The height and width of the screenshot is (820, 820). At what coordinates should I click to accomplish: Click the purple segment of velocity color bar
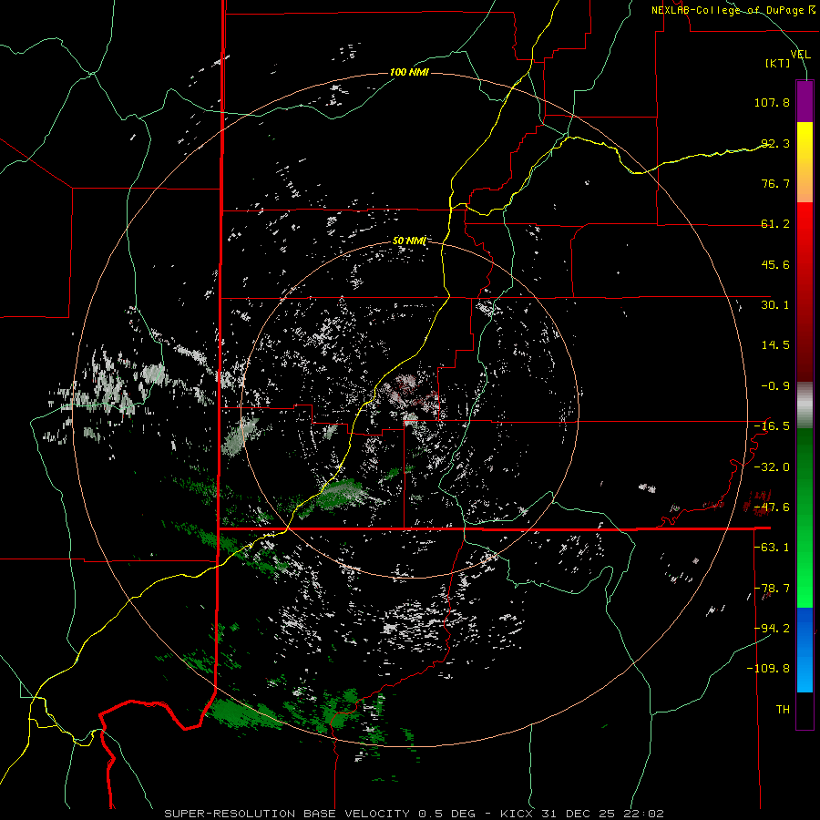pyautogui.click(x=805, y=101)
